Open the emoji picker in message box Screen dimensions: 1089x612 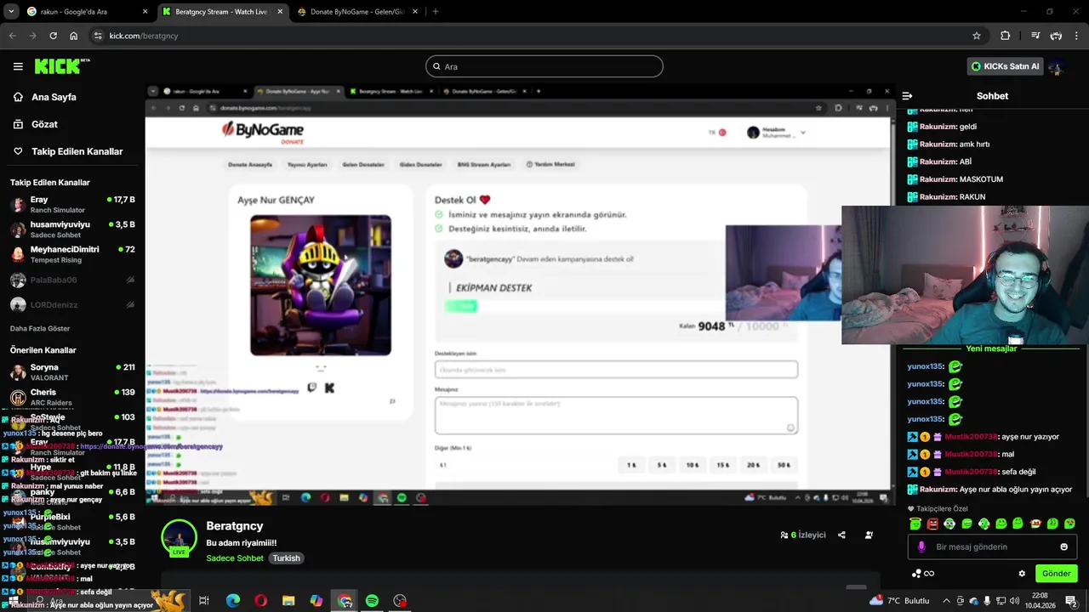point(1063,547)
